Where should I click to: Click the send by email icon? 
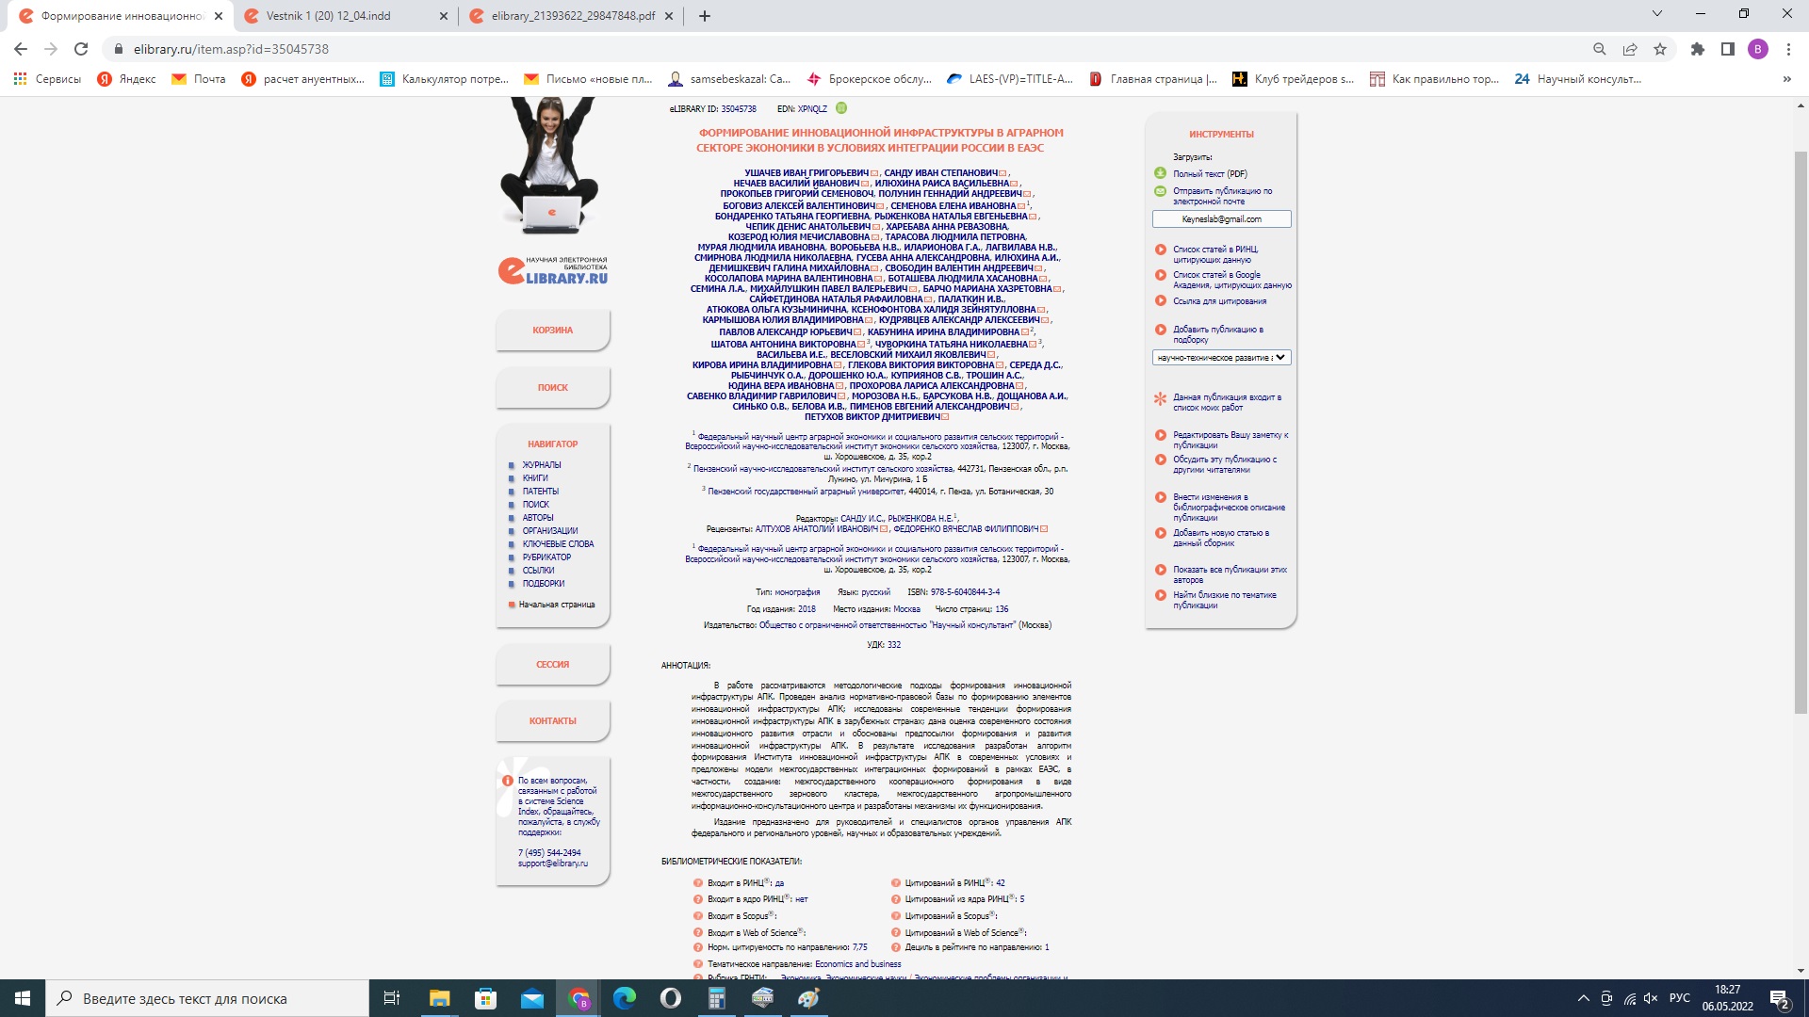click(1160, 191)
